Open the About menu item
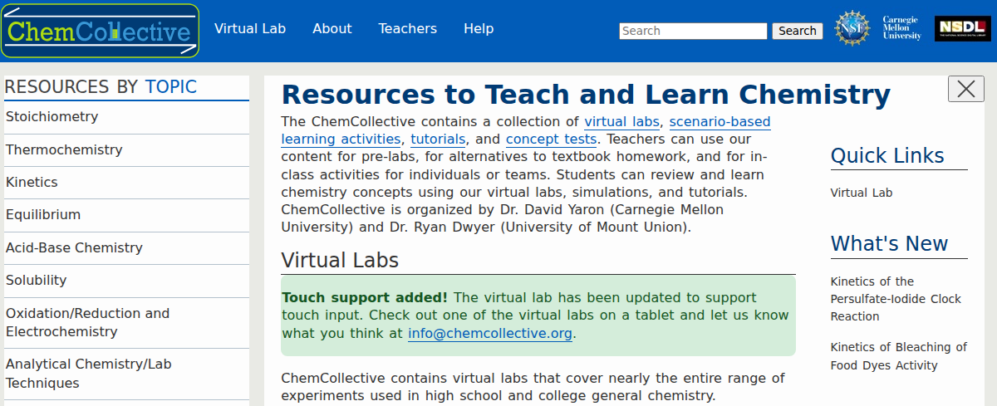 (x=332, y=29)
